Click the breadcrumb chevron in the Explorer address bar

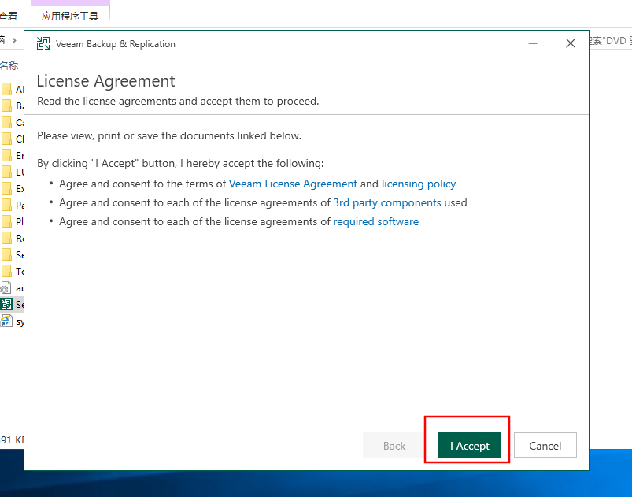point(14,40)
